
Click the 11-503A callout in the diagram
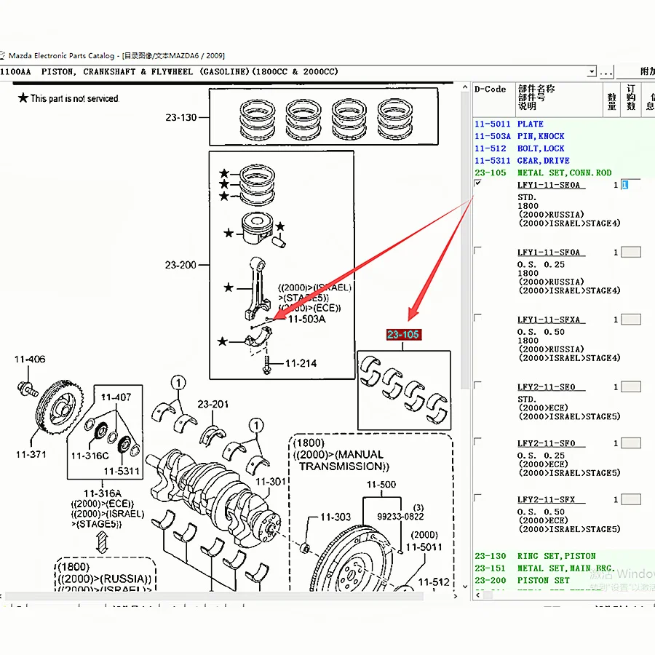306,319
